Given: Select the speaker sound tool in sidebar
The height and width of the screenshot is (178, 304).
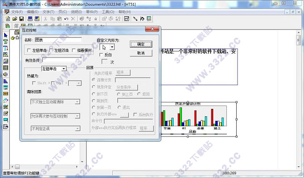Looking at the screenshot, I should pos(6,74).
